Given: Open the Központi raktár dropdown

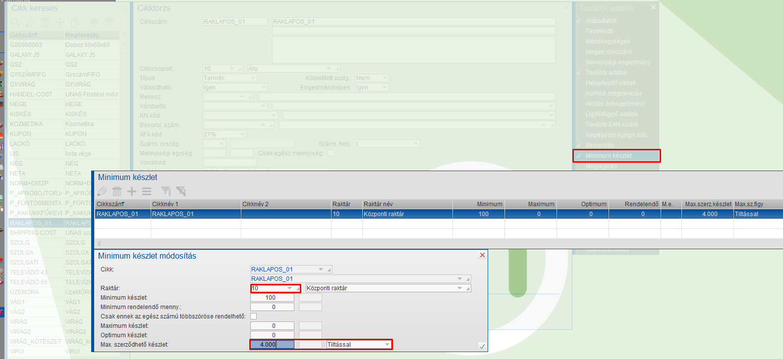Looking at the screenshot, I should (460, 288).
